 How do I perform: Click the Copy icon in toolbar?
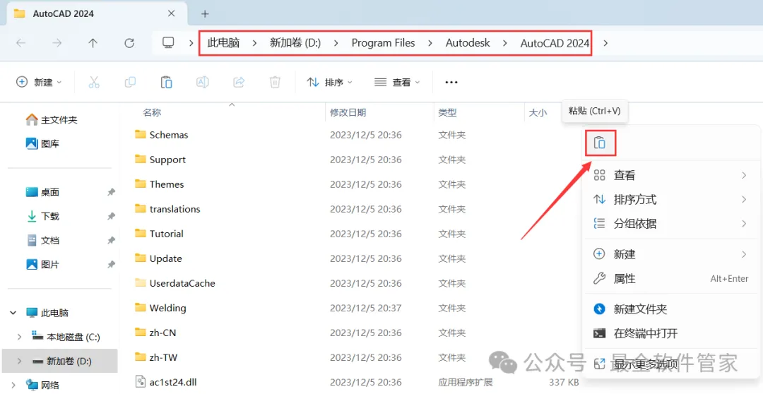point(130,82)
